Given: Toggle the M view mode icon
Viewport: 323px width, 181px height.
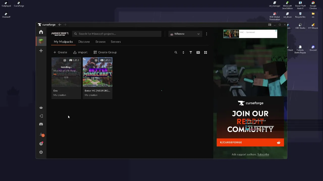Looking at the screenshot, I should 198,52.
